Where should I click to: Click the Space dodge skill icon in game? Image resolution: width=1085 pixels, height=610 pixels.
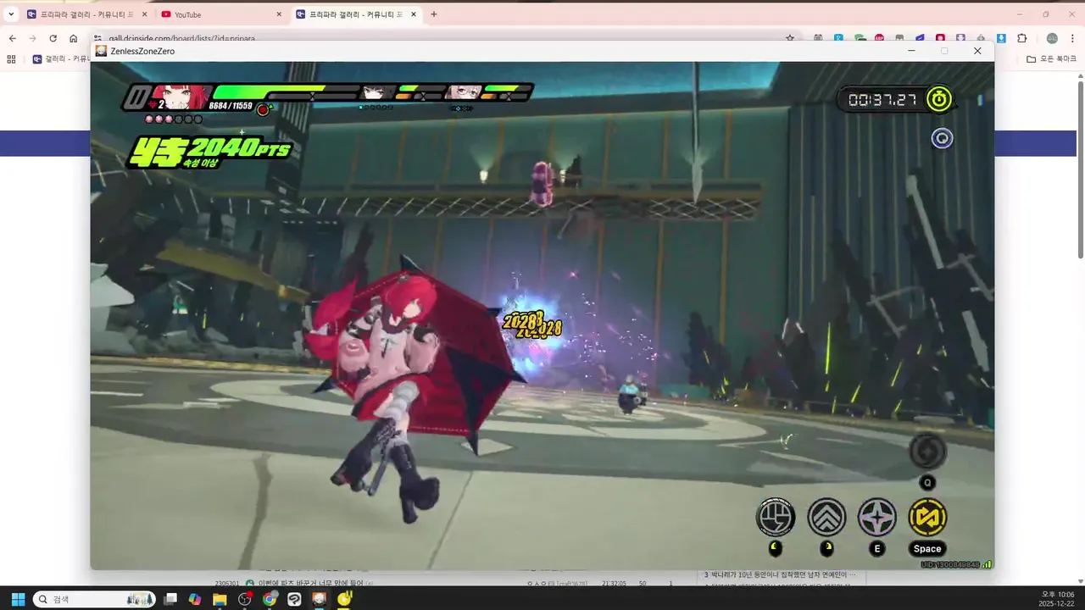click(927, 517)
